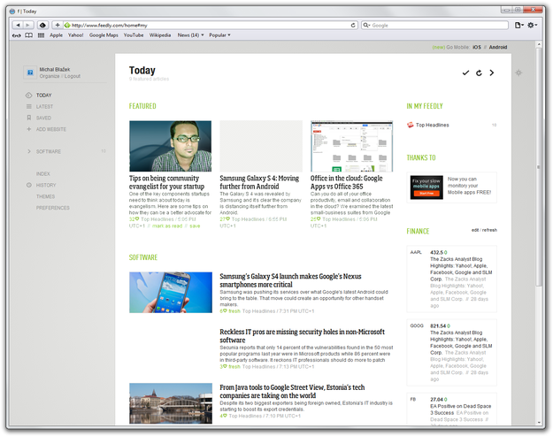Click 'save' under first featured article
The height and width of the screenshot is (436, 553).
(x=195, y=226)
